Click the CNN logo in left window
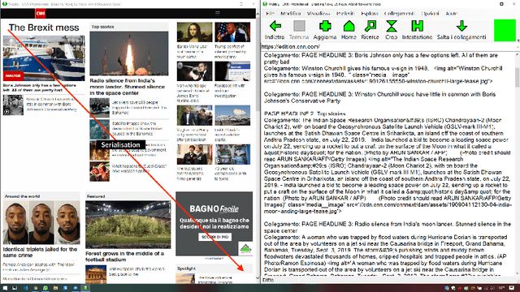 pyautogui.click(x=41, y=13)
